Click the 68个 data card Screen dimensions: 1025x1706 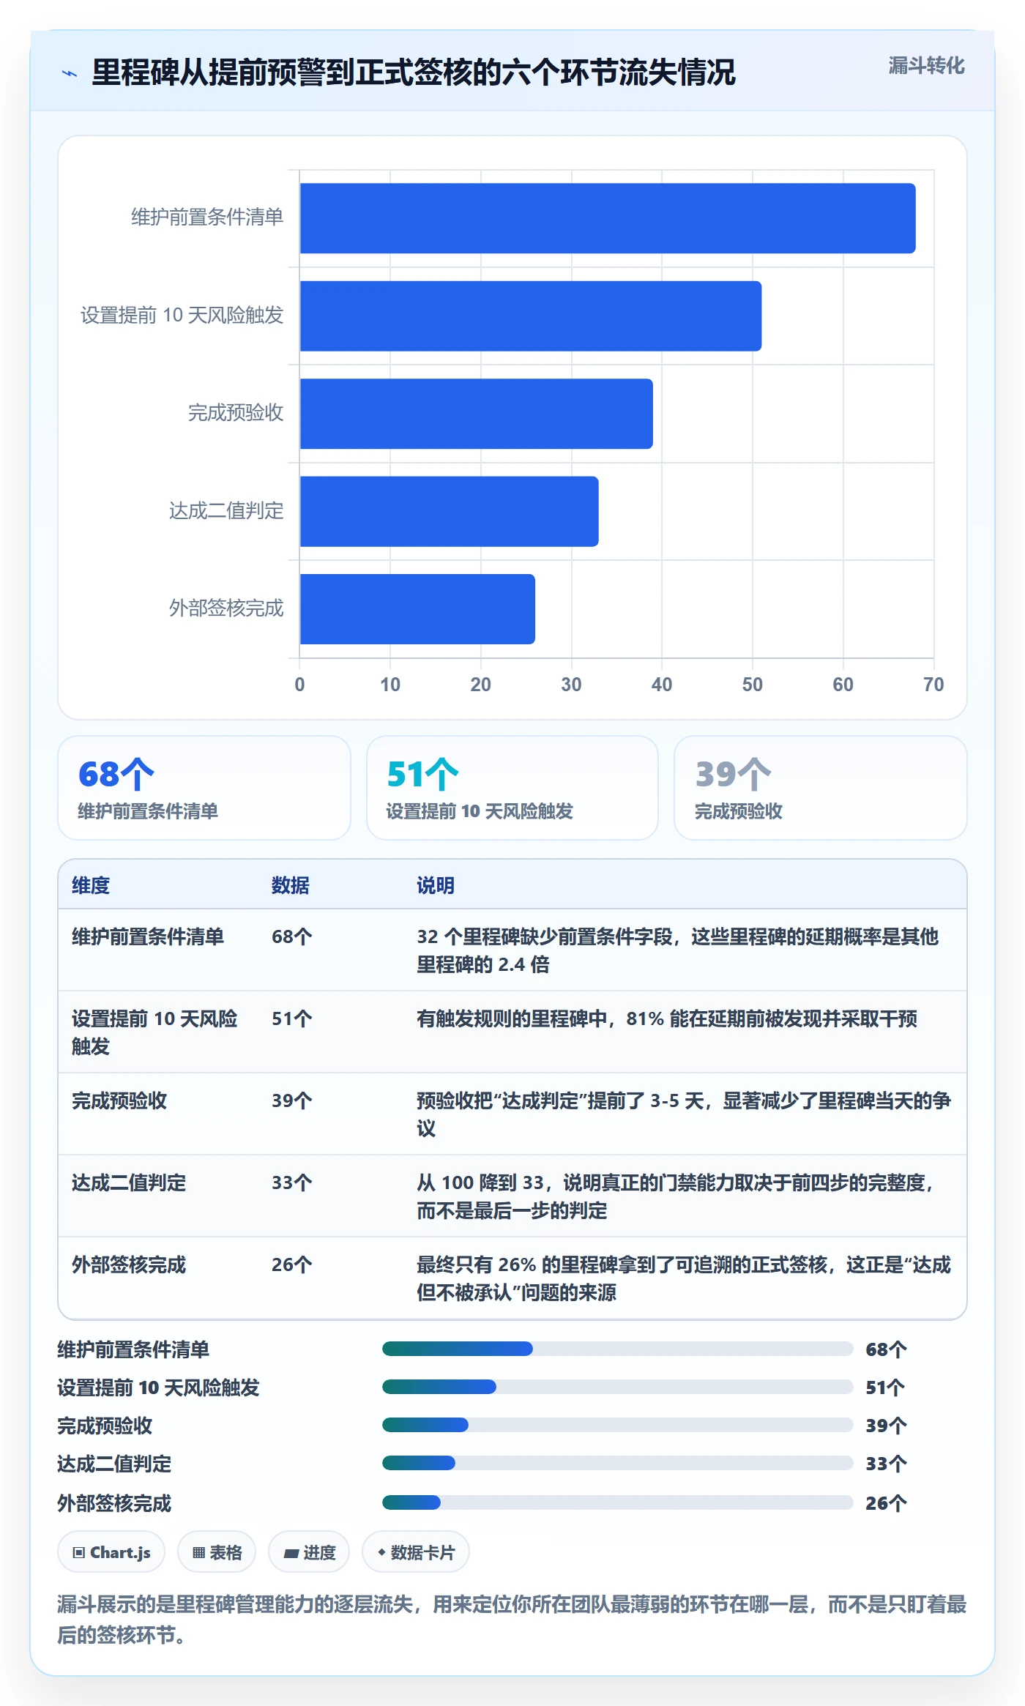click(x=204, y=788)
